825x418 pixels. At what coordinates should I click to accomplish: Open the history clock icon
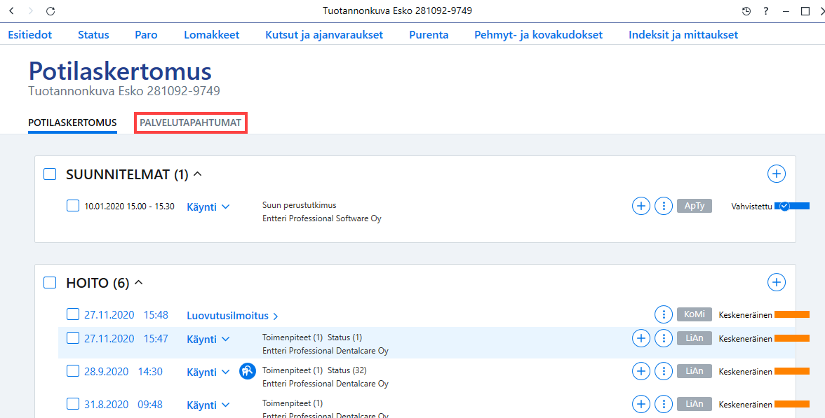coord(746,11)
